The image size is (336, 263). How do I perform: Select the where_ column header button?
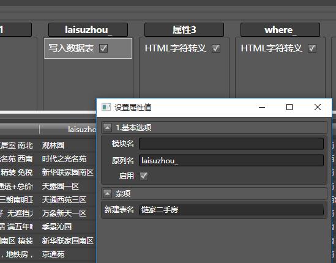pos(280,30)
